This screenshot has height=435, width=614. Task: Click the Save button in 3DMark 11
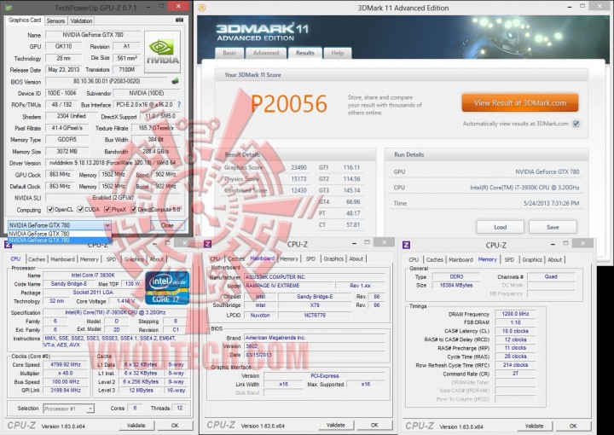coord(553,227)
